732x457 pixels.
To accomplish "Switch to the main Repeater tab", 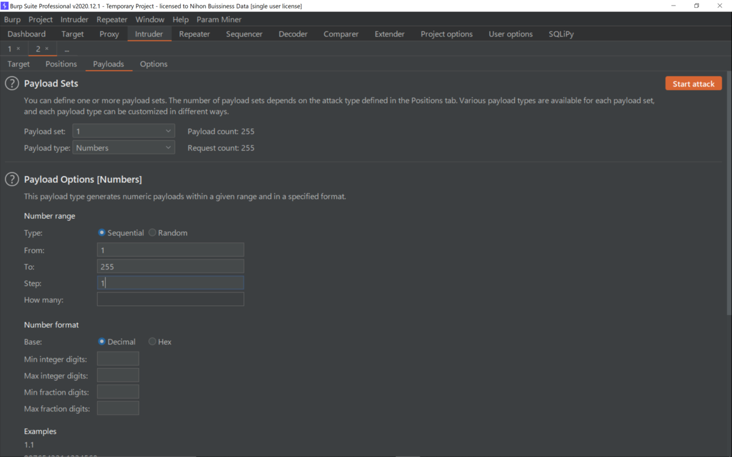I will (195, 34).
